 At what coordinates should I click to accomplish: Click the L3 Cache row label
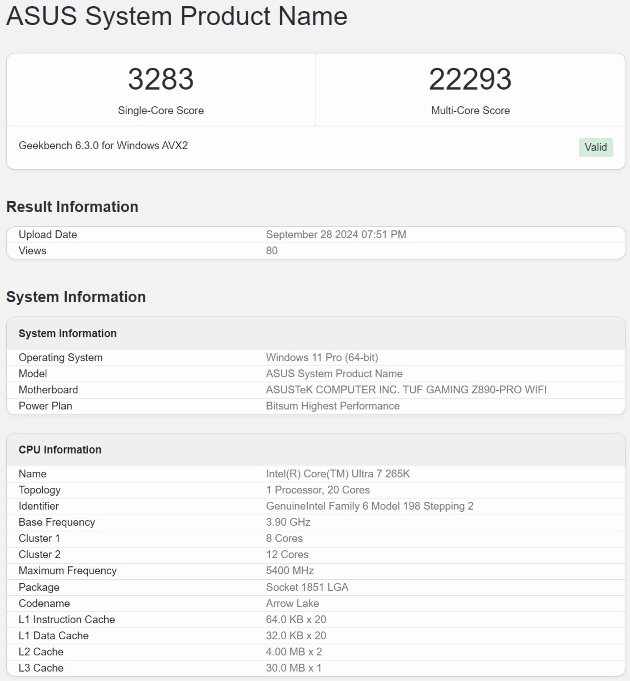coord(41,668)
